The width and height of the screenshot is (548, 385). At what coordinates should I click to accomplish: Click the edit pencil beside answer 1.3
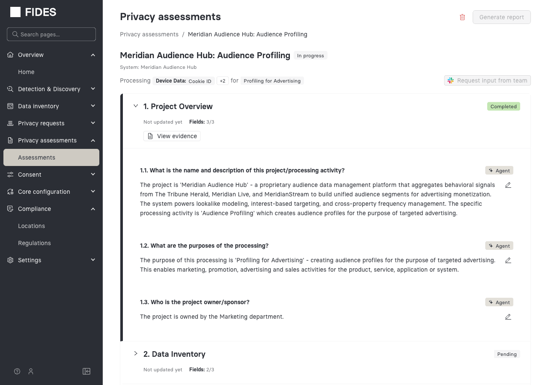(x=508, y=317)
